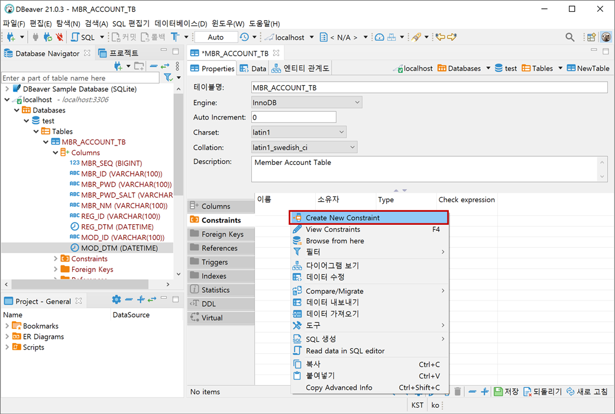
Task: Open the Auto transaction mode dropdown
Action: click(x=216, y=37)
